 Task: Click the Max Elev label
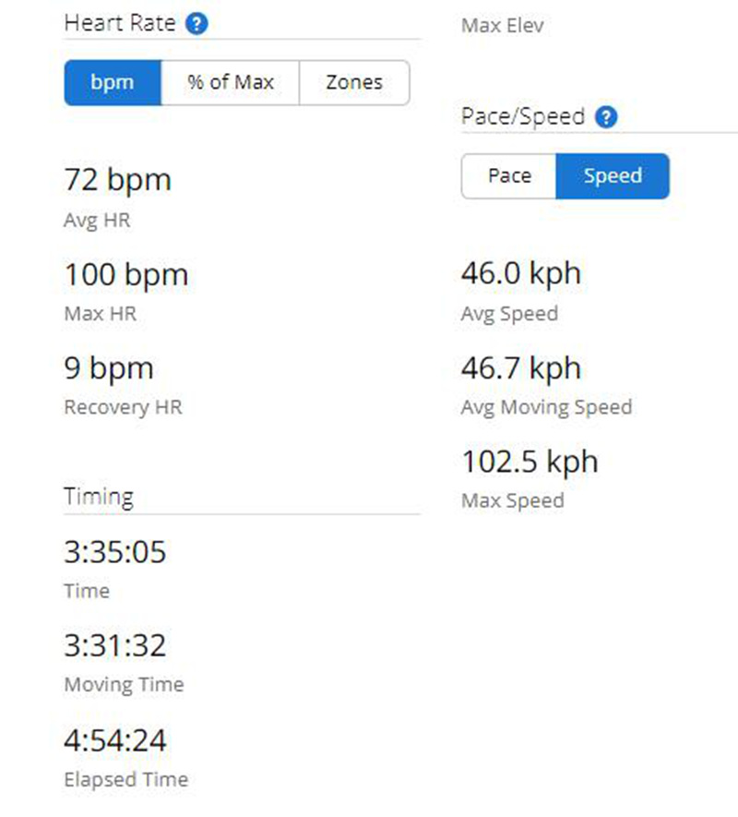pyautogui.click(x=502, y=26)
